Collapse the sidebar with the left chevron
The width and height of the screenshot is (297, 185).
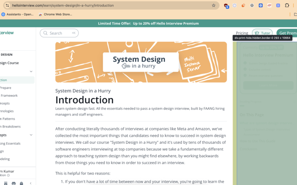(31, 183)
